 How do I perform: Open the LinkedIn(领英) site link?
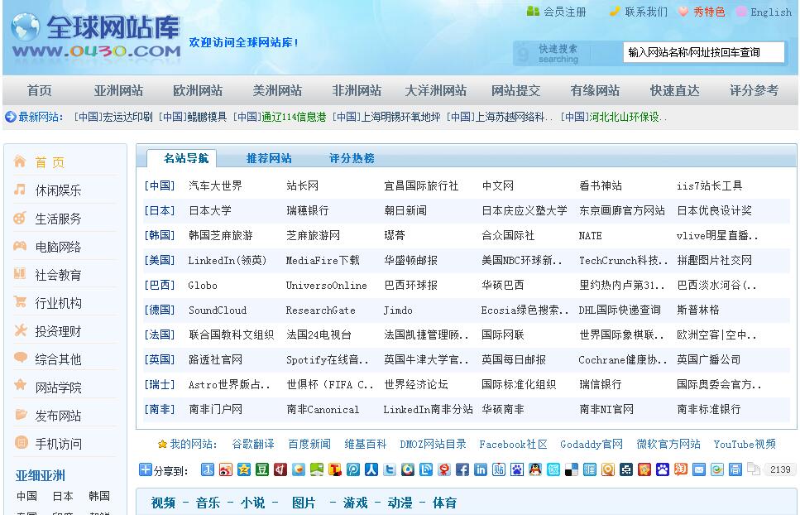228,260
